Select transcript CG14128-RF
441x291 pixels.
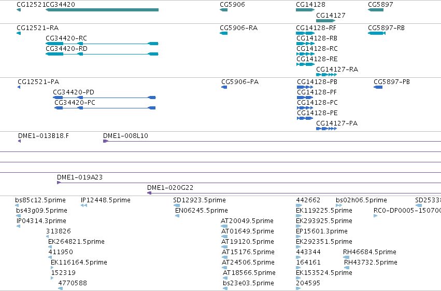tap(305, 33)
